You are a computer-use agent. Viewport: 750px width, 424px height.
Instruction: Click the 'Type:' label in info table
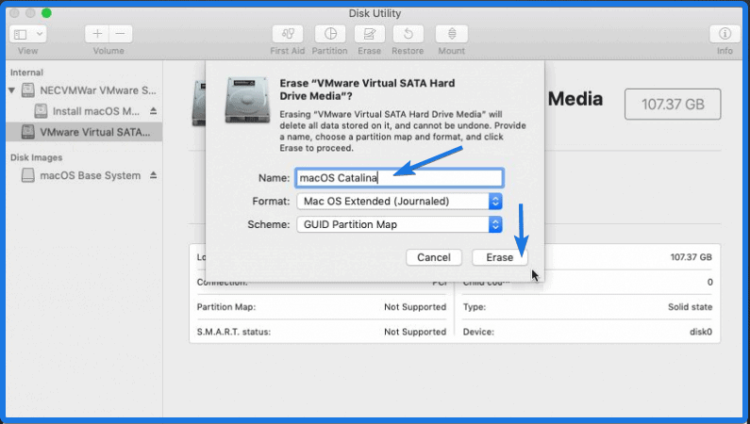(x=474, y=307)
